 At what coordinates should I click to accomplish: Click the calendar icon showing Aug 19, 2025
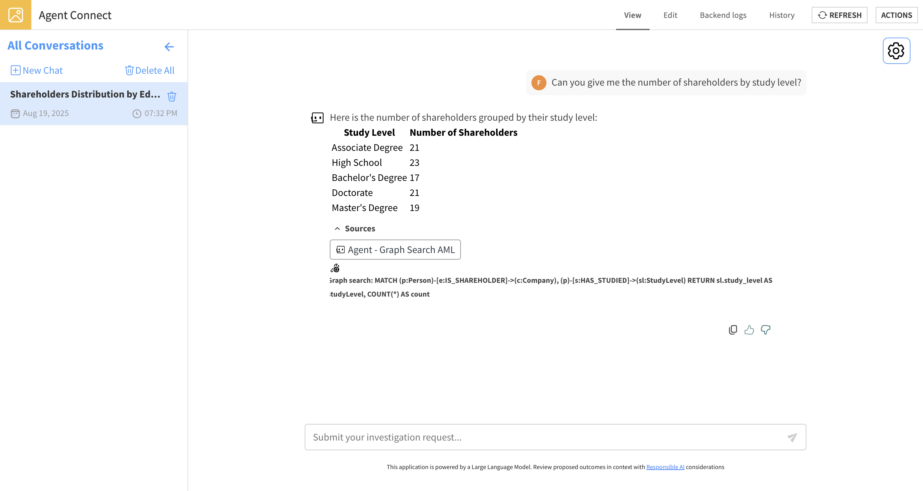(x=15, y=113)
